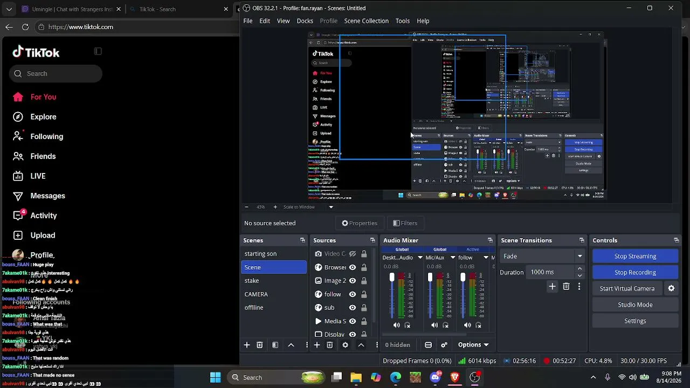
Task: Open virtual camera settings gear
Action: click(x=671, y=288)
